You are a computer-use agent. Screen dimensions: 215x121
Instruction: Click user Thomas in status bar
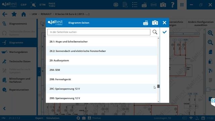click(94, 118)
